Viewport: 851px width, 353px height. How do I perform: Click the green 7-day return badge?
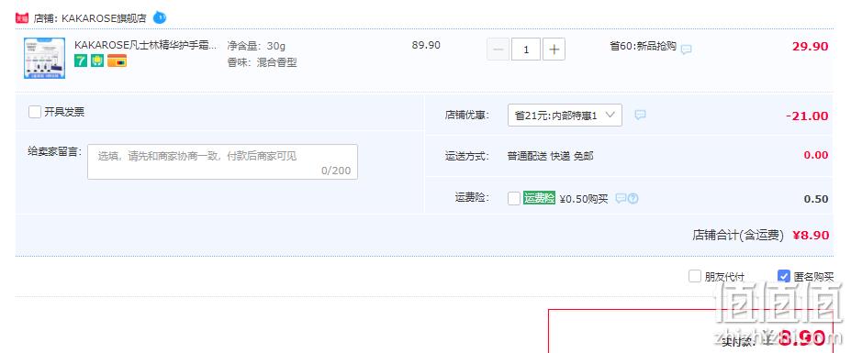coord(80,61)
